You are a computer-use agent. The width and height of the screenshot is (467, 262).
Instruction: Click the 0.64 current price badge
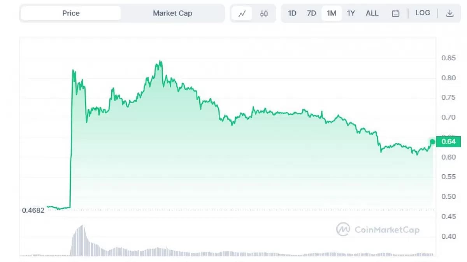[x=448, y=142]
